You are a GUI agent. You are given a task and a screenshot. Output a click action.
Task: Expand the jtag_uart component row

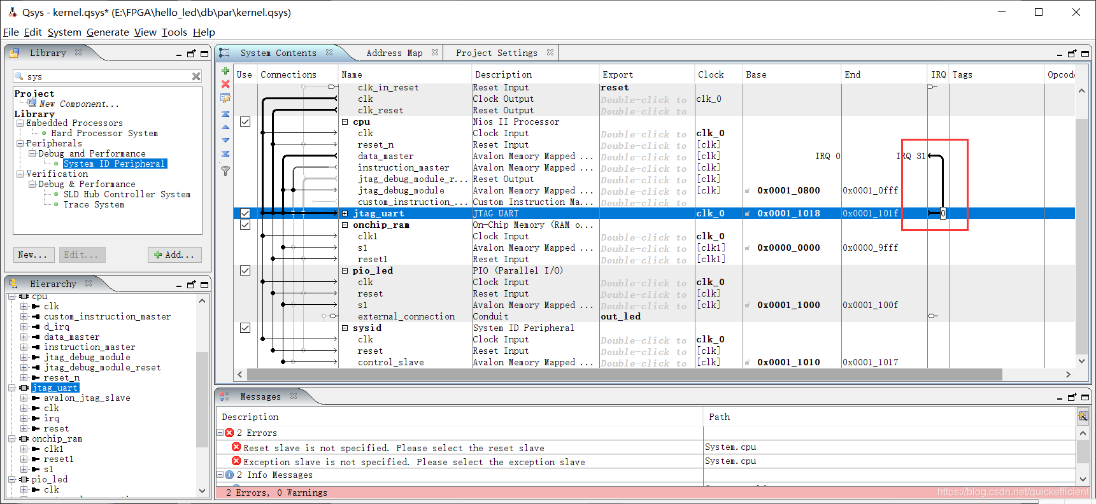tap(345, 214)
